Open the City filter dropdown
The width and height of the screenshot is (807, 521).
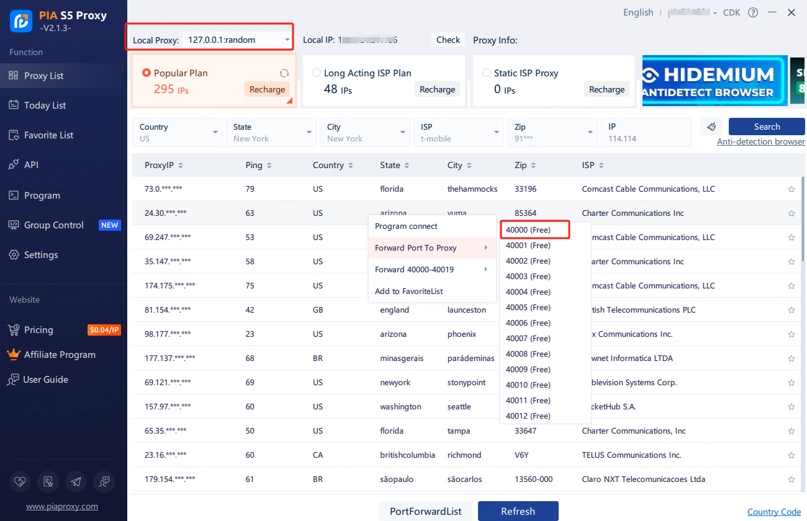365,132
